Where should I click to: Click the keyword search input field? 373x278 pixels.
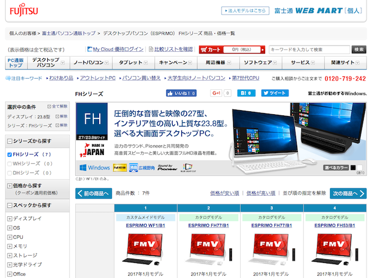click(x=309, y=50)
